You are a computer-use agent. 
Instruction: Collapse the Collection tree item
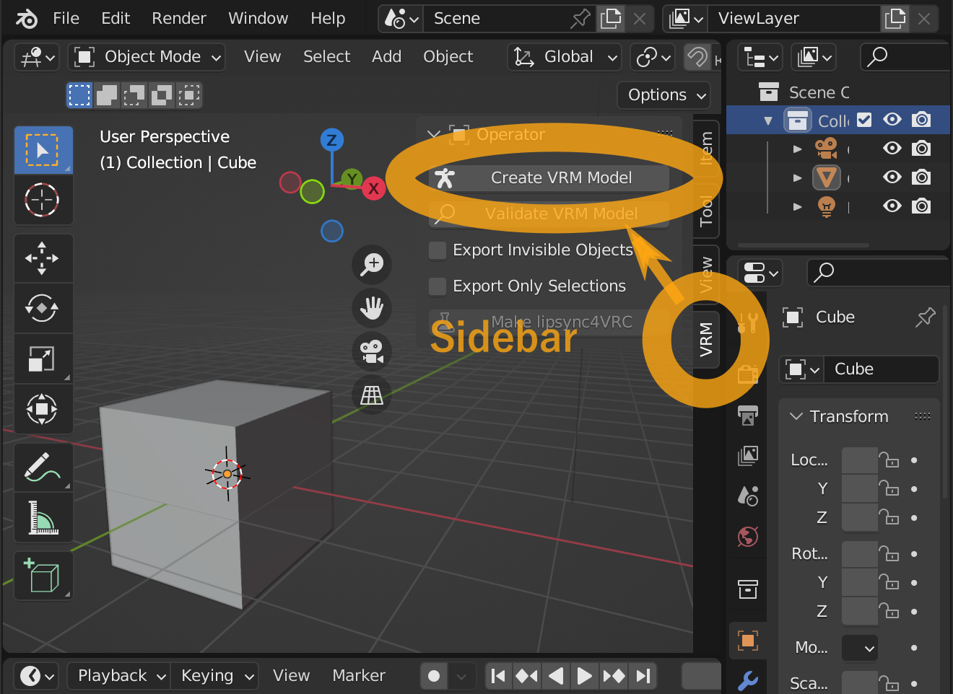768,120
